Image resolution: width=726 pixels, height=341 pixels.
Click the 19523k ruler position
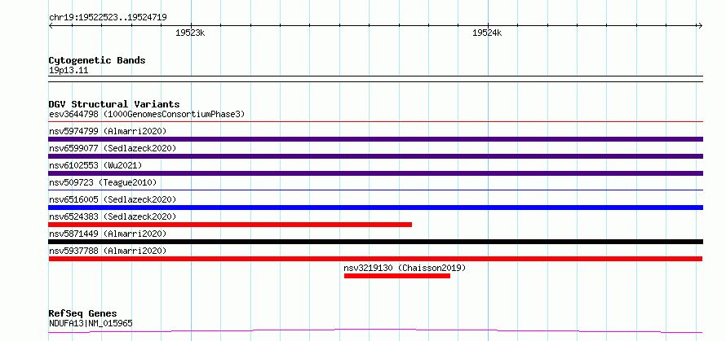191,33
